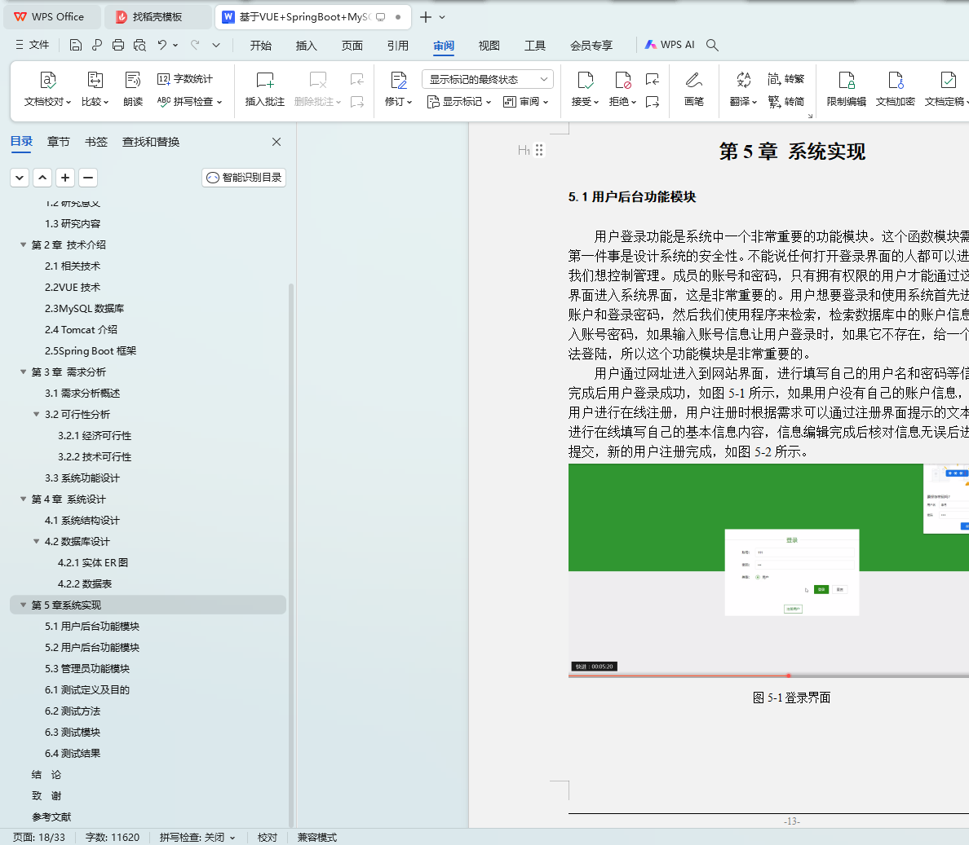Open the 文件 menu

pyautogui.click(x=32, y=45)
